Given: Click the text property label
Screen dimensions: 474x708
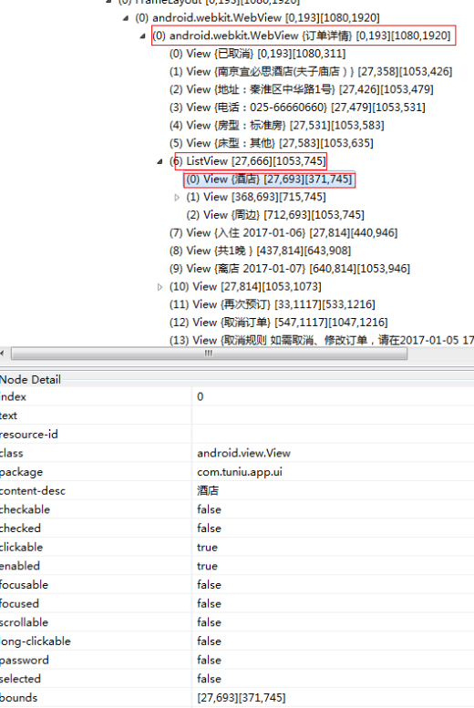Looking at the screenshot, I should [x=8, y=416].
